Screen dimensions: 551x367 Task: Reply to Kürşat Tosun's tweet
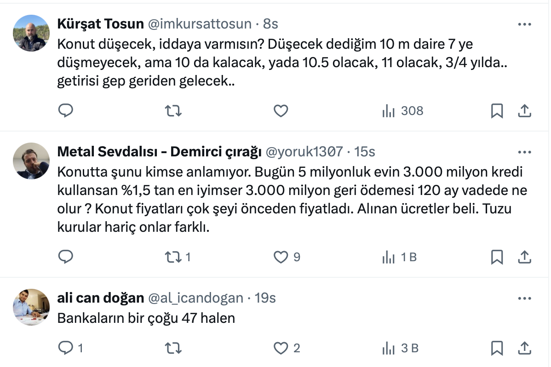(x=66, y=111)
